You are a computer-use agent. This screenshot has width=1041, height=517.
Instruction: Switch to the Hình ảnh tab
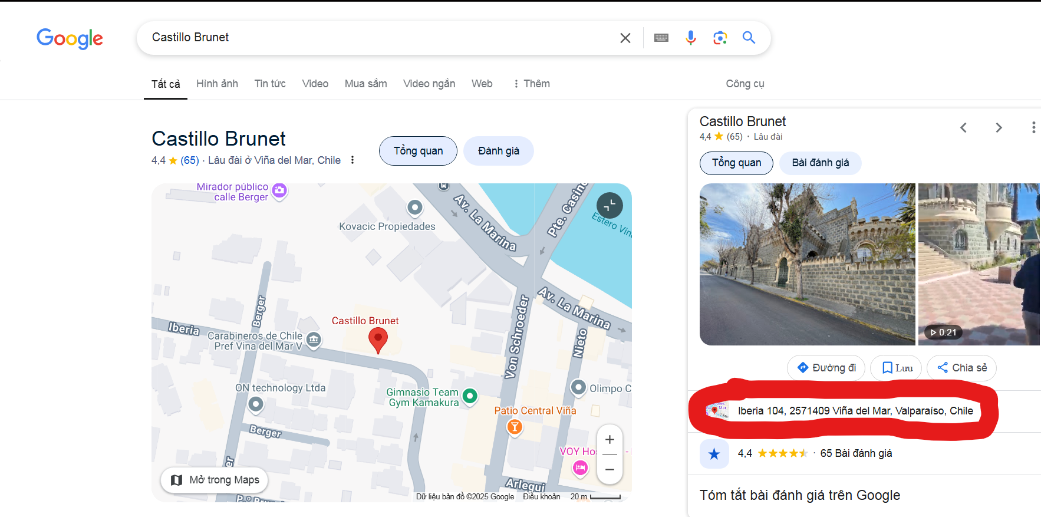pyautogui.click(x=217, y=84)
